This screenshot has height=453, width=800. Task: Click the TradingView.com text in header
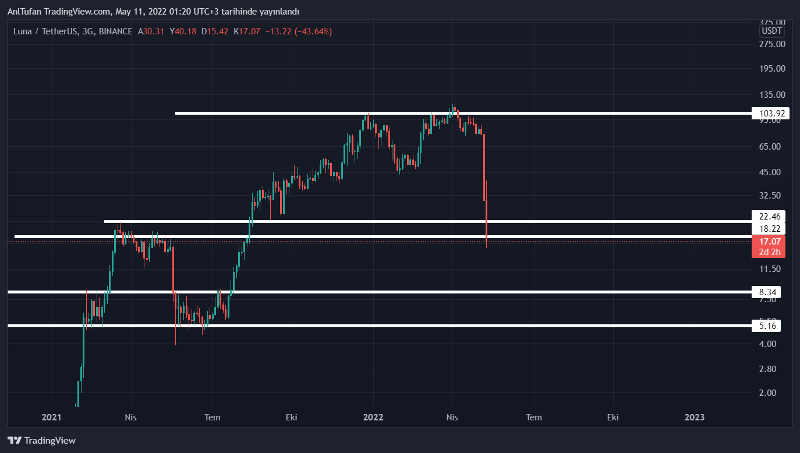pyautogui.click(x=78, y=12)
